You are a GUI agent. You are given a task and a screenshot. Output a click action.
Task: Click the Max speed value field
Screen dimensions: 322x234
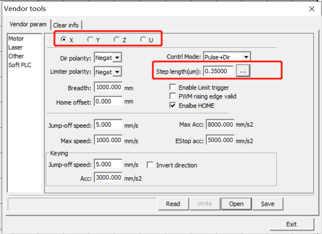pyautogui.click(x=108, y=140)
